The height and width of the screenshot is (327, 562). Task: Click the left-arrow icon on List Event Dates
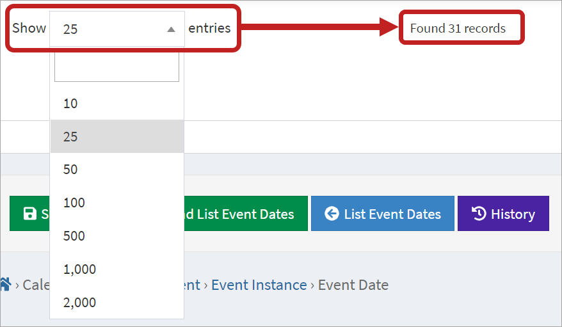pos(332,214)
